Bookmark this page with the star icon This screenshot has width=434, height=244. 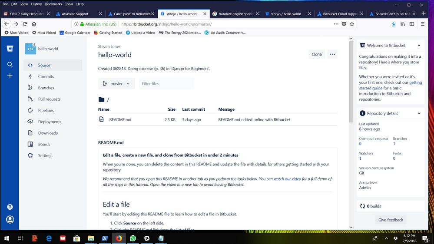pos(352,24)
